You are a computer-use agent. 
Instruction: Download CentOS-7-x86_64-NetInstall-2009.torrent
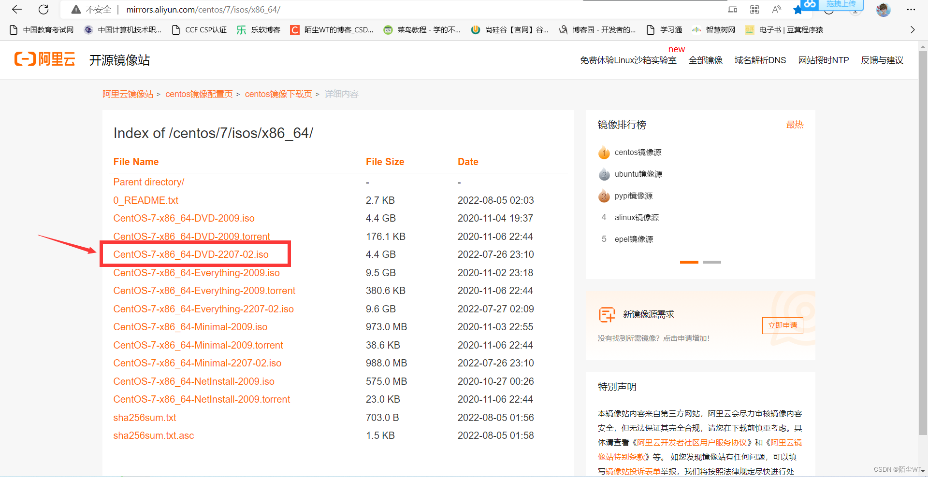click(x=202, y=399)
